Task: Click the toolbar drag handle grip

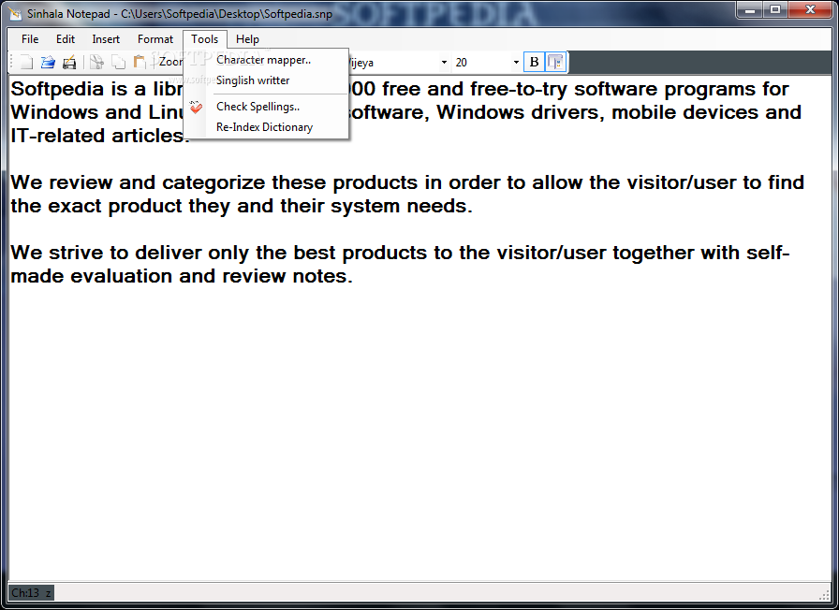Action: click(12, 63)
